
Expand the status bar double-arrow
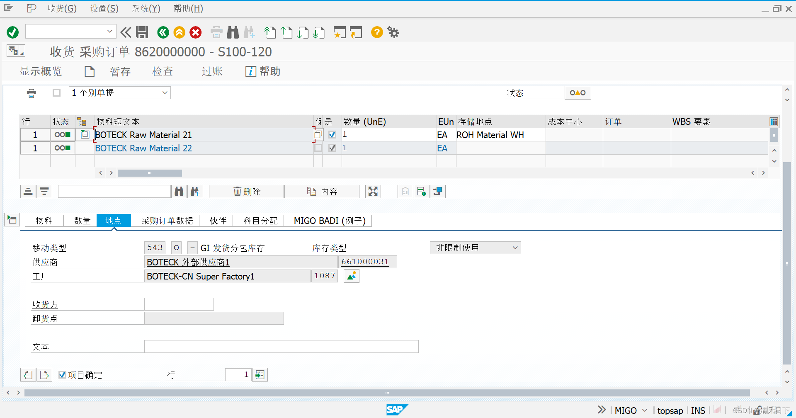point(602,410)
